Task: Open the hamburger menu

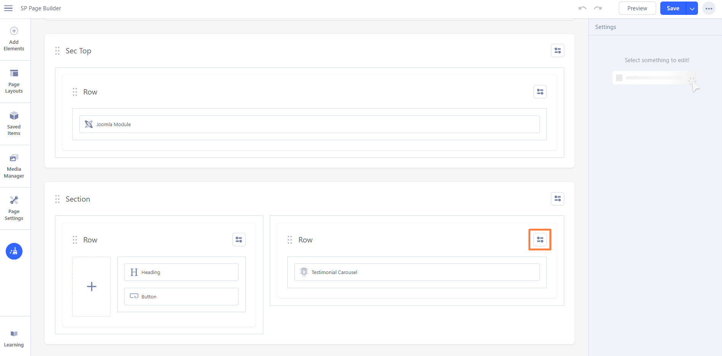Action: click(8, 8)
